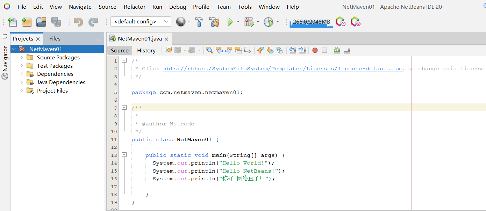Start macro recording with red circle
486x211 pixels.
pyautogui.click(x=315, y=50)
